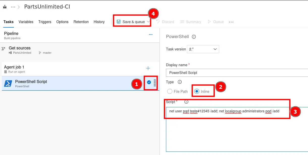Open the Triggers tab

45,22
